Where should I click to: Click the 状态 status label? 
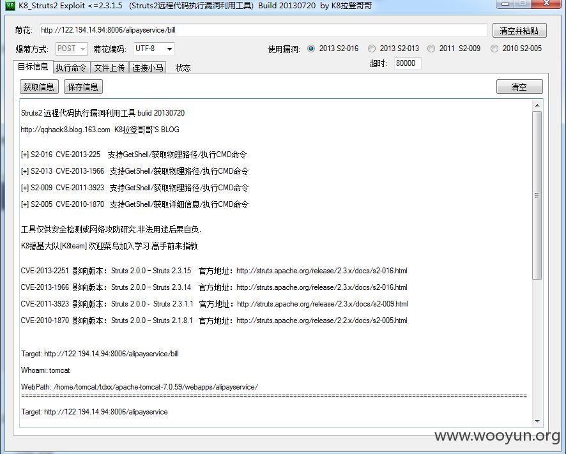pyautogui.click(x=183, y=68)
